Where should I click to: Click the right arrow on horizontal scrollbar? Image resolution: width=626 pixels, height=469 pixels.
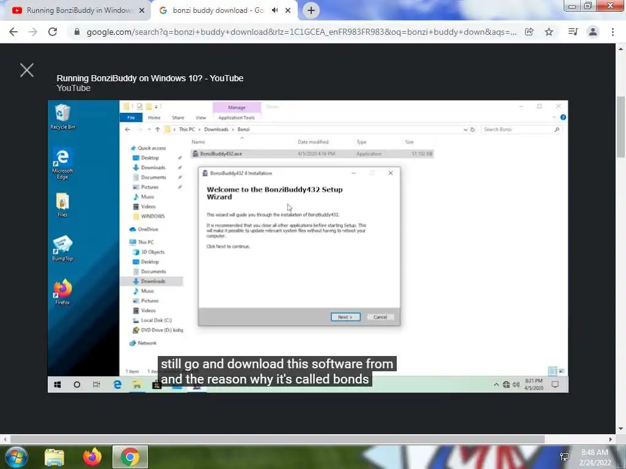611,439
